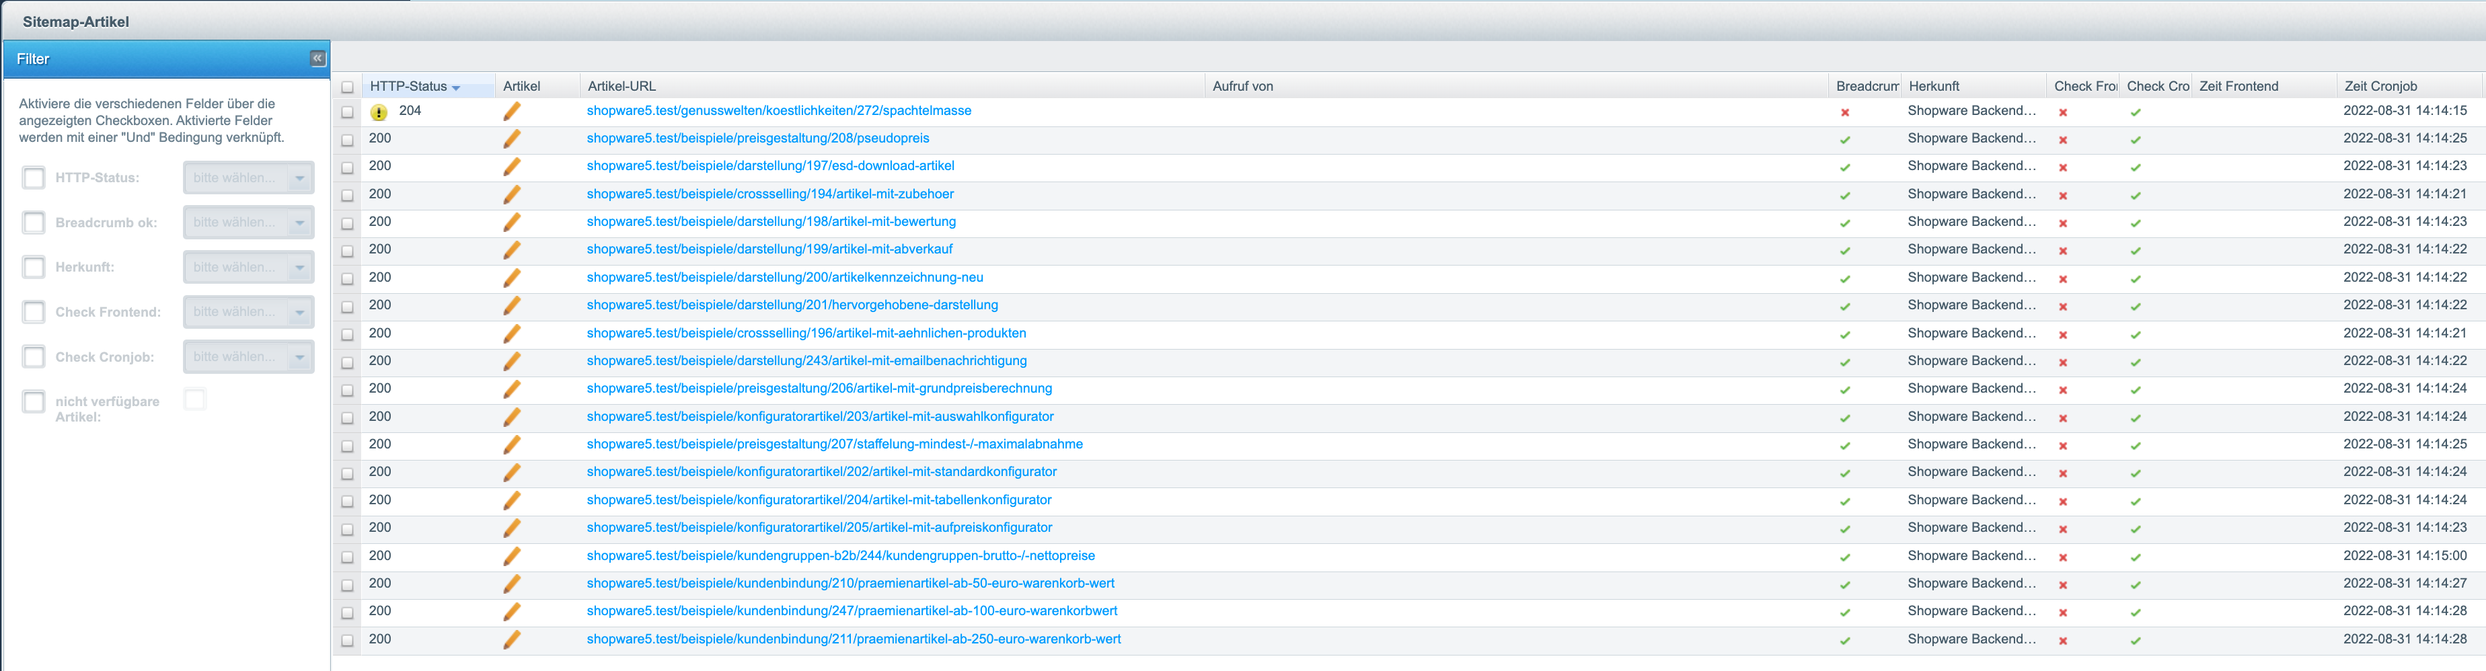Open the pencil icon for staffelung-mindest-/-maximalabnahme
Viewport: 2486px width, 671px height.
[513, 444]
